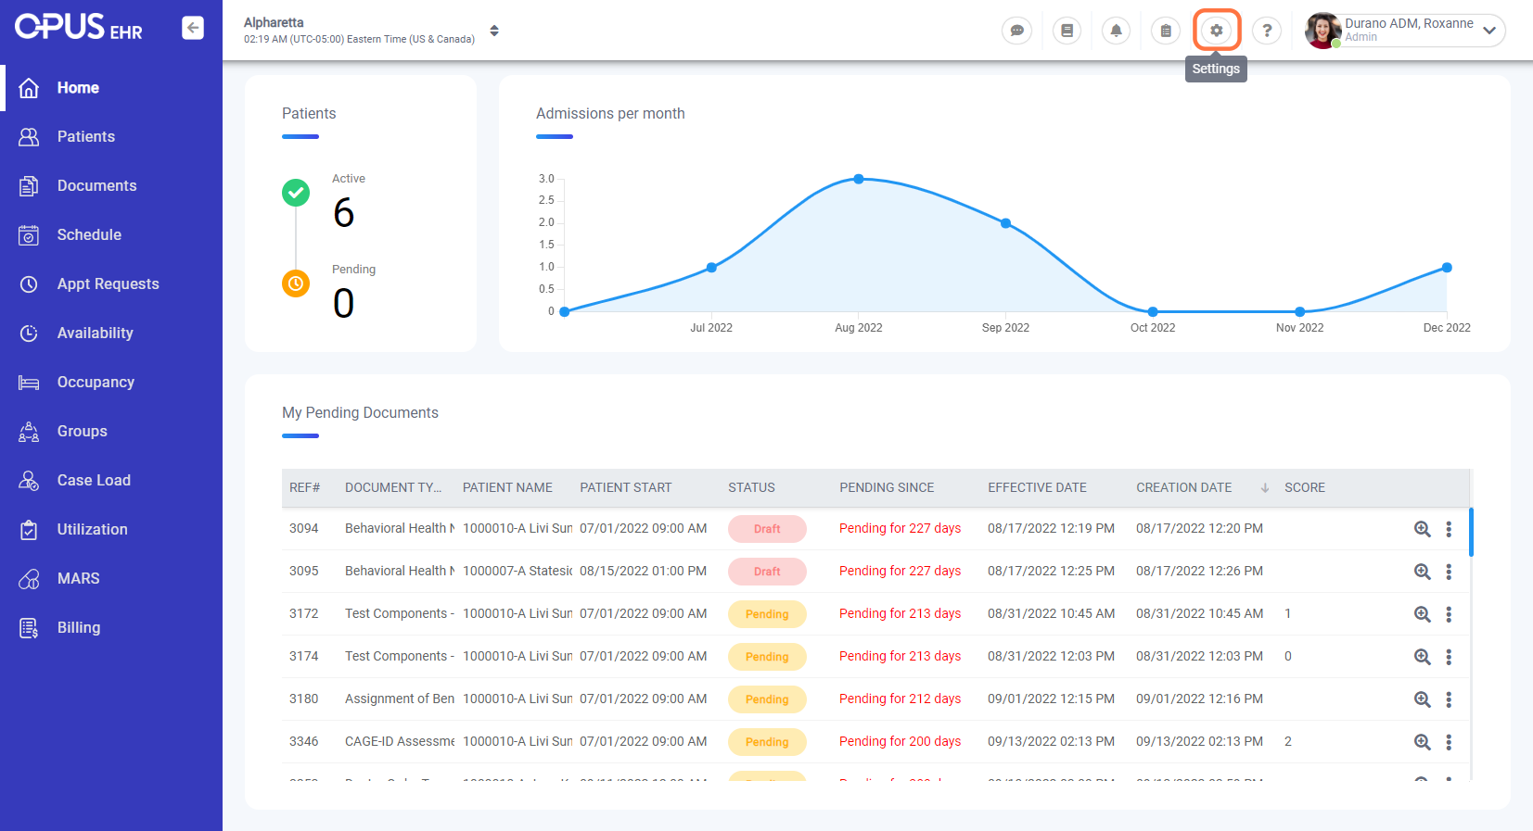Image resolution: width=1533 pixels, height=831 pixels.
Task: Sort by PENDING SINCE column header
Action: coord(887,487)
